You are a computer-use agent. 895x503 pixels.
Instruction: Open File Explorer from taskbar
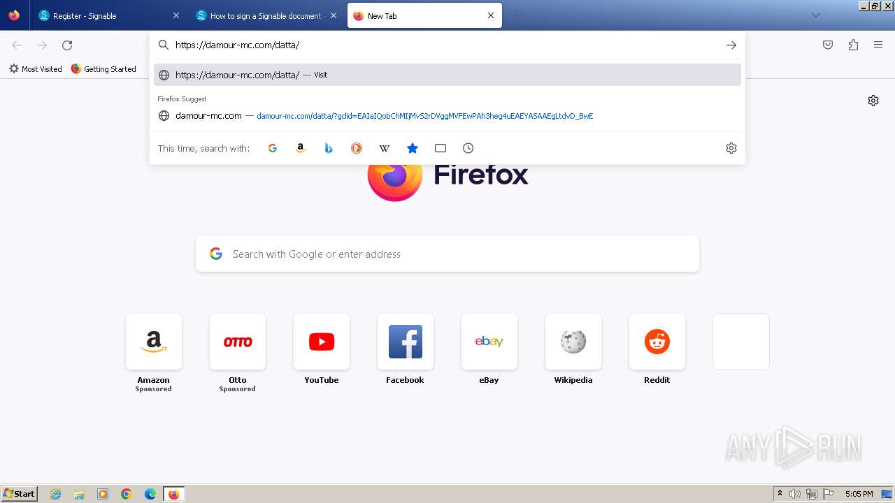(79, 494)
